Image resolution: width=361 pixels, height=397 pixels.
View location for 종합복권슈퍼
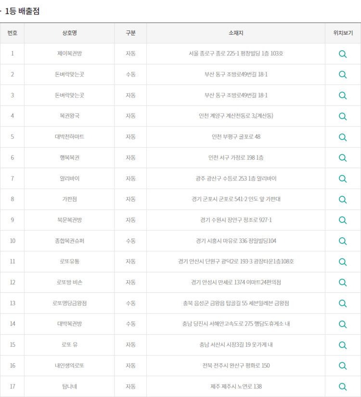343,241
